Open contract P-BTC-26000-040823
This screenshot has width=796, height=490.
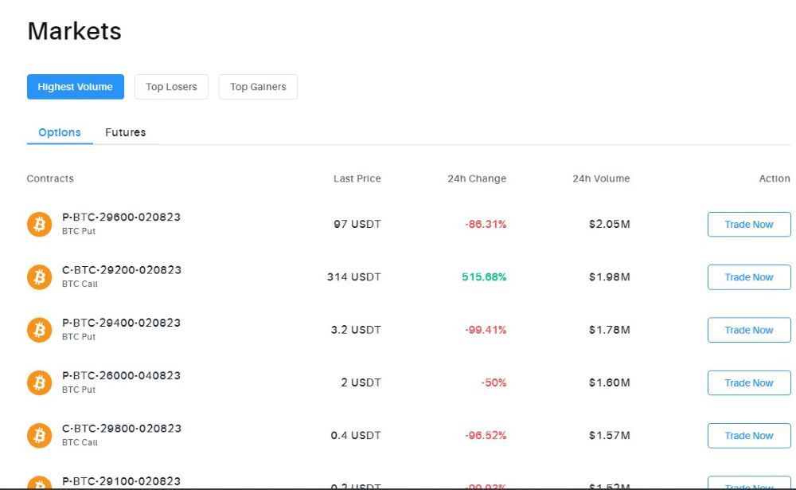[x=121, y=375]
